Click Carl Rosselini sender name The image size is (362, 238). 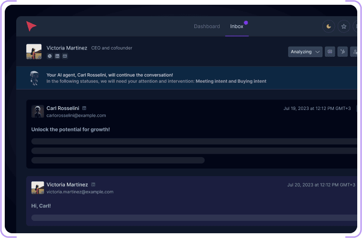point(63,108)
